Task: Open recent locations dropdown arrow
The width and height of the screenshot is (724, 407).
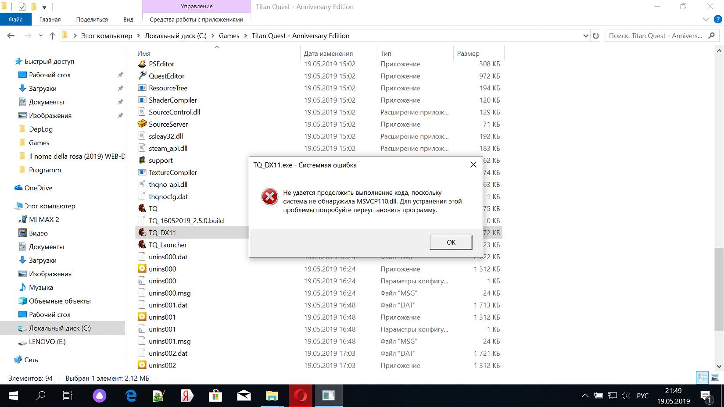Action: pyautogui.click(x=41, y=36)
